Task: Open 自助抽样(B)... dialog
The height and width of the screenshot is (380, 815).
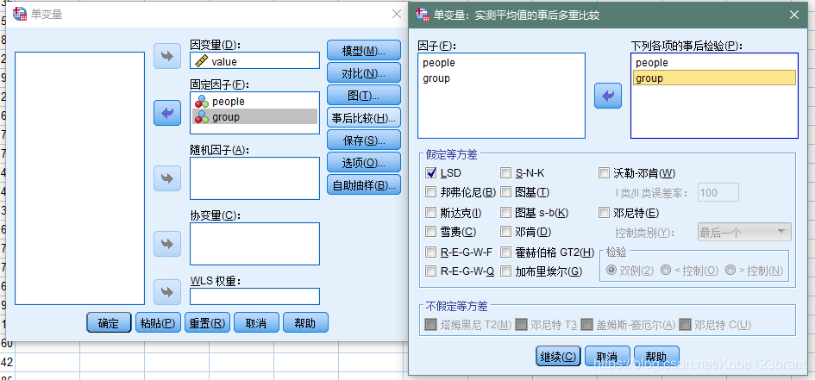Action: (364, 184)
